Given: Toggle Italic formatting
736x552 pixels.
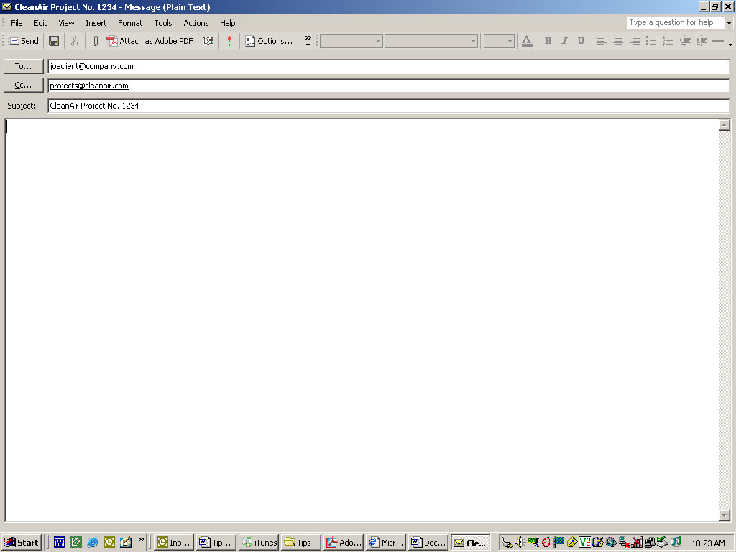Looking at the screenshot, I should pos(564,41).
